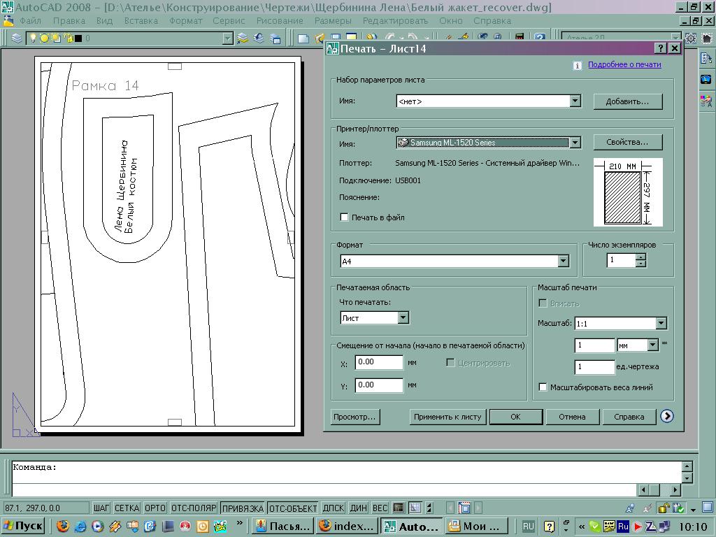
Task: Click the info icon beside Подробнее о печати
Action: (x=578, y=65)
